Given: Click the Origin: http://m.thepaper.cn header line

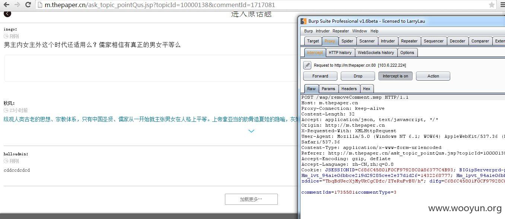Looking at the screenshot, I should pos(343,125).
